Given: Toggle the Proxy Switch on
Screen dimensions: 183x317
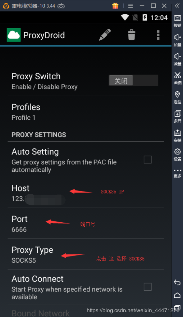Looking at the screenshot, I should coord(133,81).
